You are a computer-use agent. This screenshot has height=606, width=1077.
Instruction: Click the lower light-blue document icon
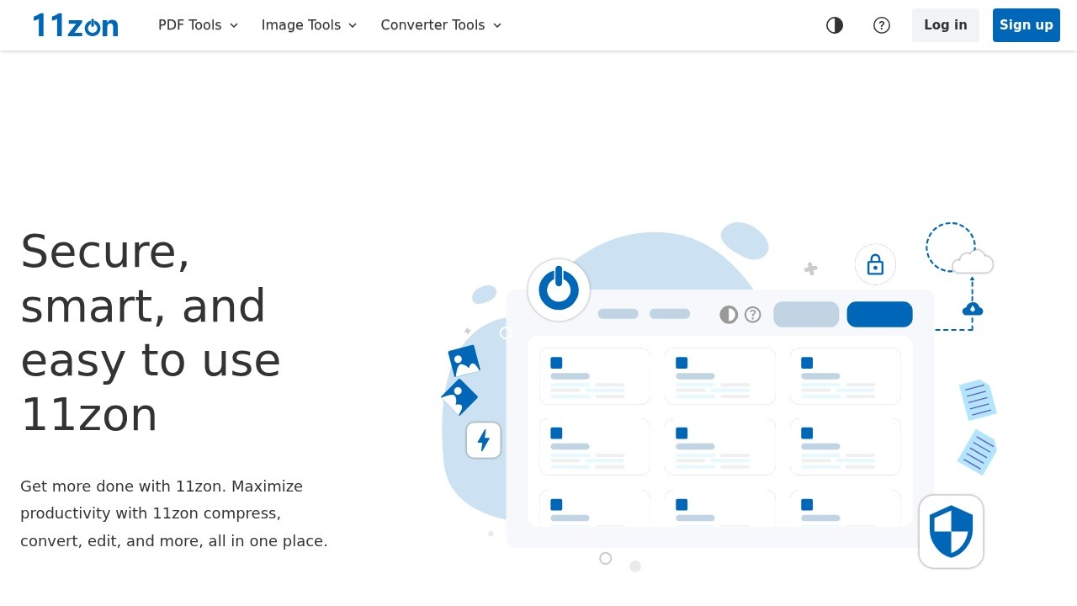(x=978, y=452)
